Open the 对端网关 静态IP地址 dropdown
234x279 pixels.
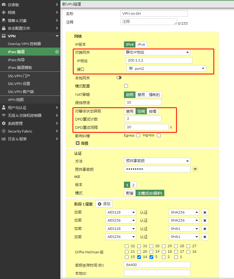157,52
